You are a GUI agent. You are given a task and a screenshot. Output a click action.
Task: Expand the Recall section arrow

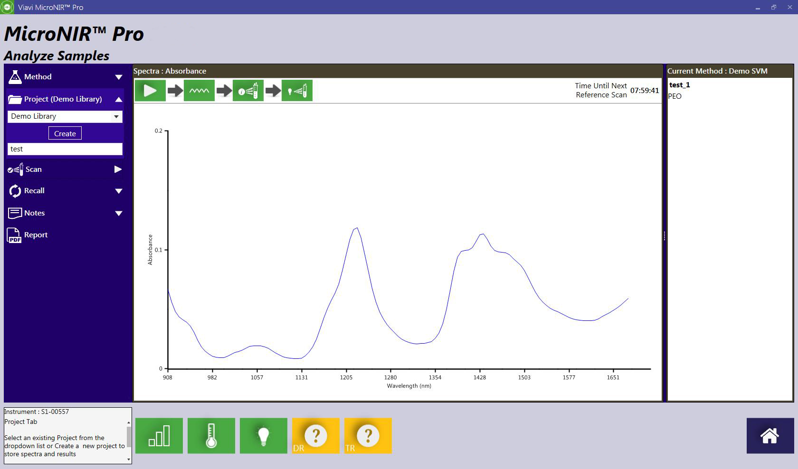pos(118,191)
